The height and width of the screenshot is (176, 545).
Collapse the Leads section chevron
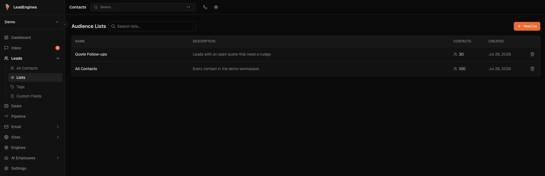[x=58, y=58]
